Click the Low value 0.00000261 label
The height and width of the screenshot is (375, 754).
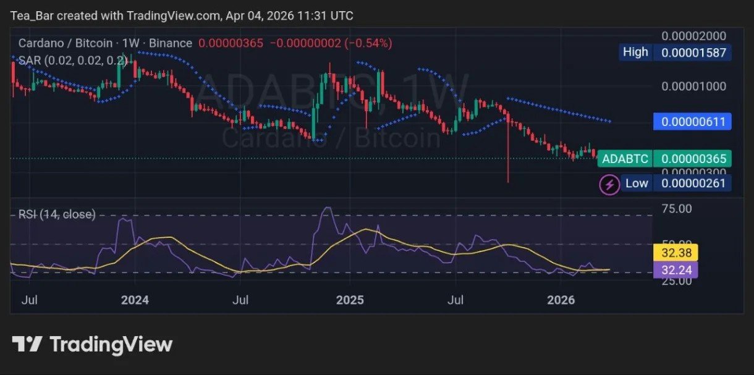692,183
